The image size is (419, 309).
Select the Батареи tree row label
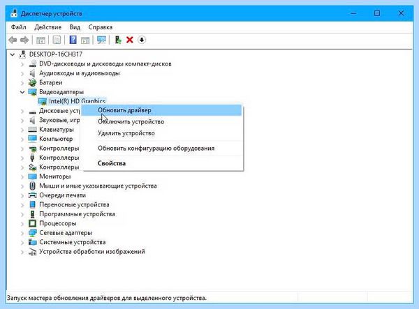50,82
